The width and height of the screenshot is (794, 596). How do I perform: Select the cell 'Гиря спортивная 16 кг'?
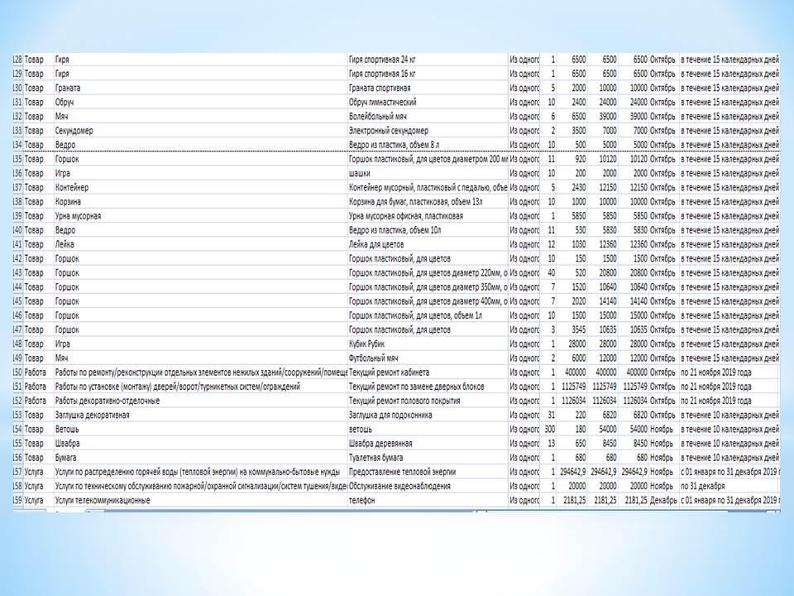click(428, 74)
